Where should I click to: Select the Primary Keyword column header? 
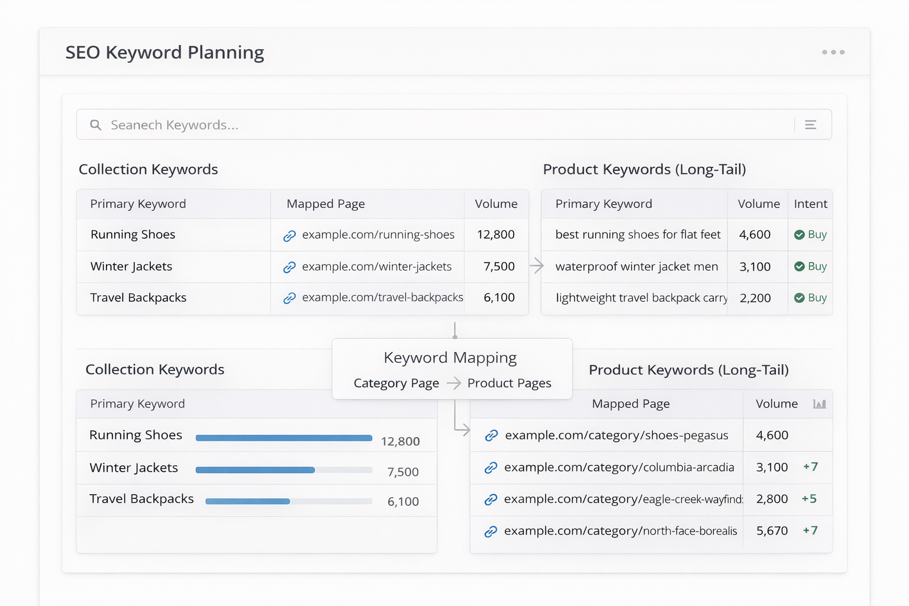[138, 204]
